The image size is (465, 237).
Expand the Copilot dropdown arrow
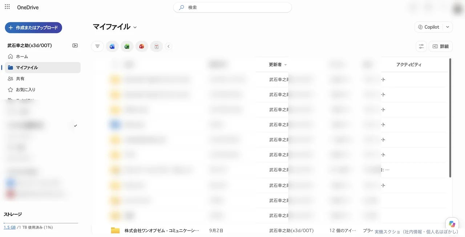tap(448, 27)
